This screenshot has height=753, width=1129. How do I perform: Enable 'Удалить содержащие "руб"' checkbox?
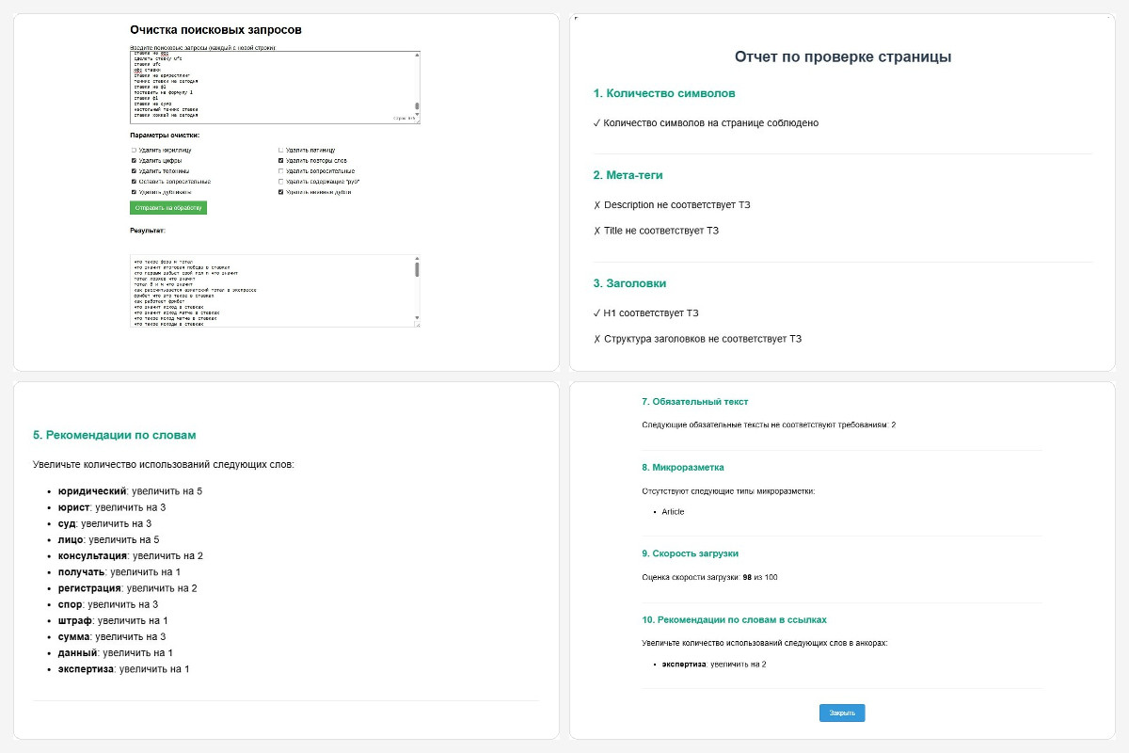280,182
